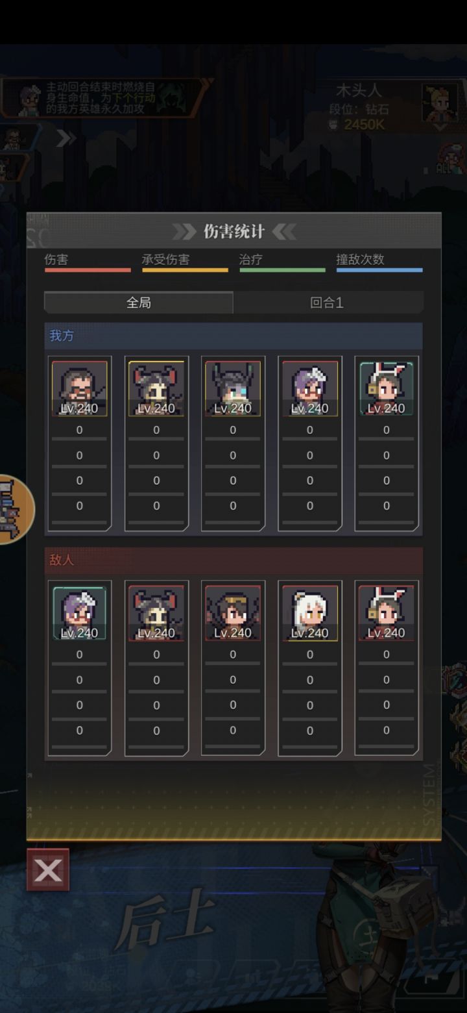Select the cyan-eyed horned hero in 我方
467x1013 pixels.
pyautogui.click(x=233, y=388)
